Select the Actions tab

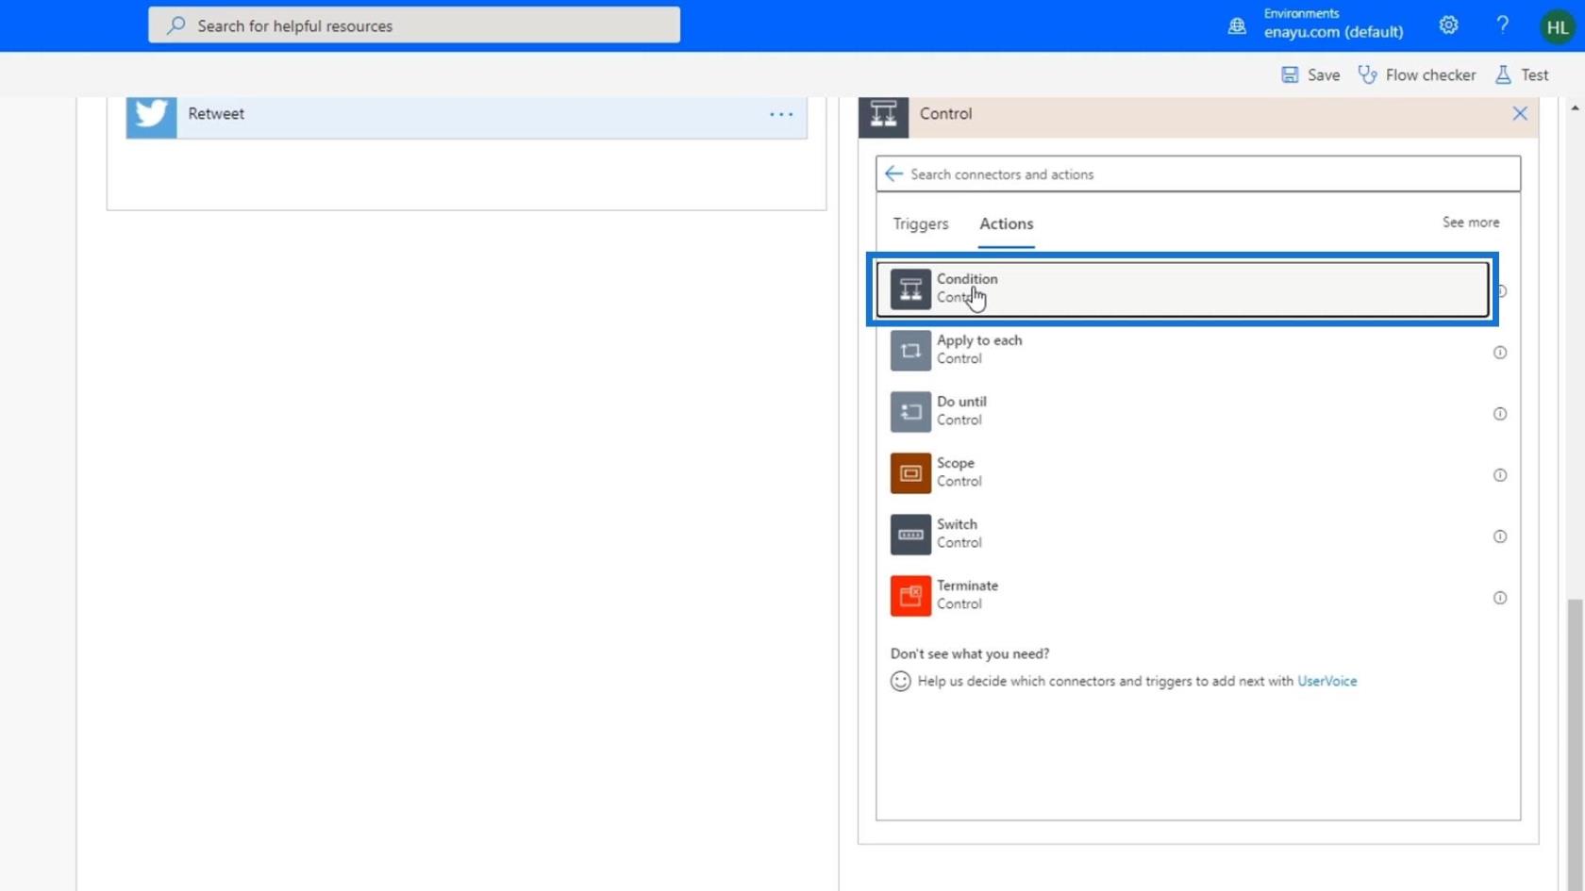coord(1006,223)
